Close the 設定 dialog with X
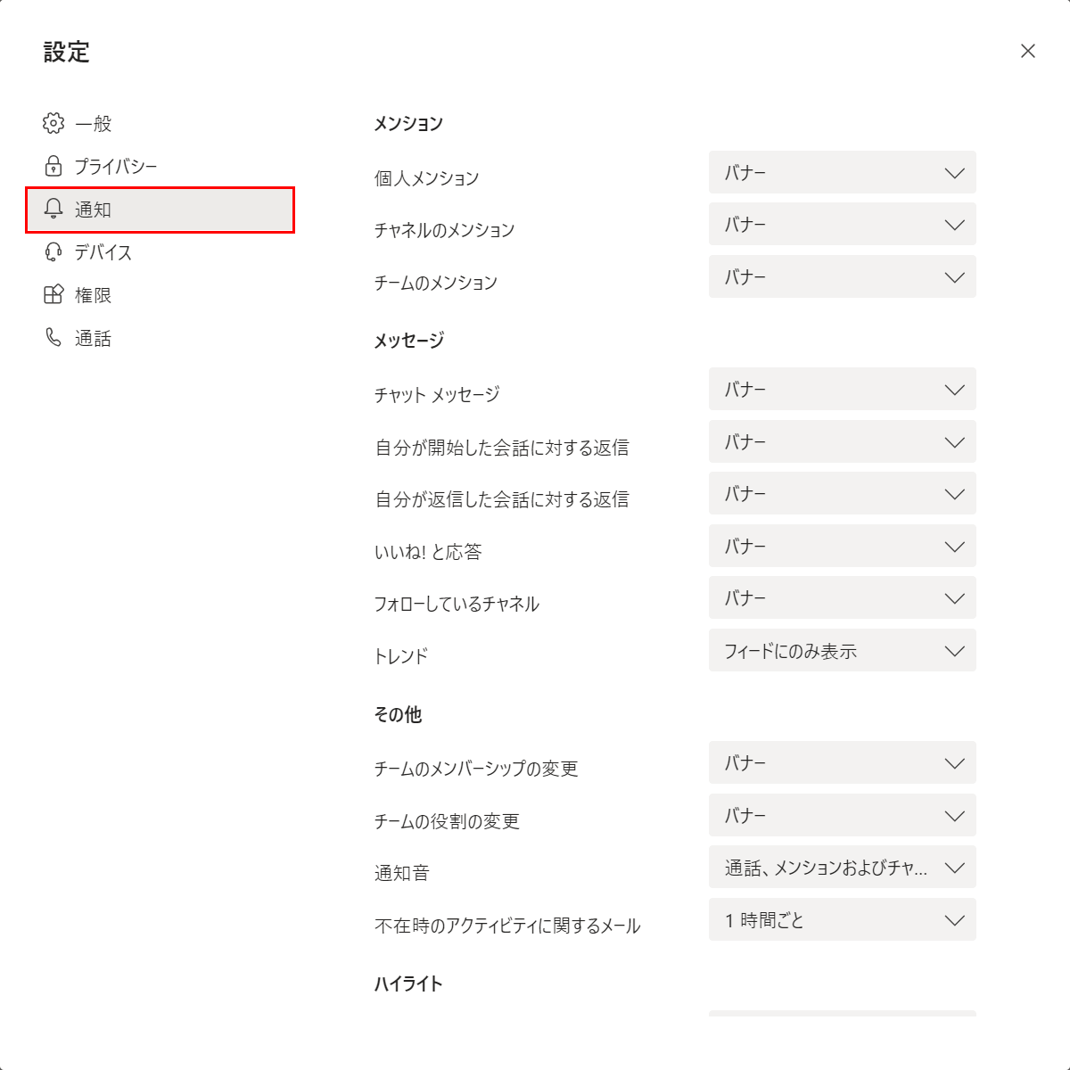This screenshot has height=1070, width=1070. coord(1028,51)
